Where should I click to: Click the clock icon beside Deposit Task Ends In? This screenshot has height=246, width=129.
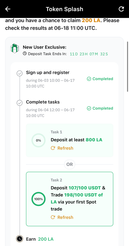coord(25,54)
